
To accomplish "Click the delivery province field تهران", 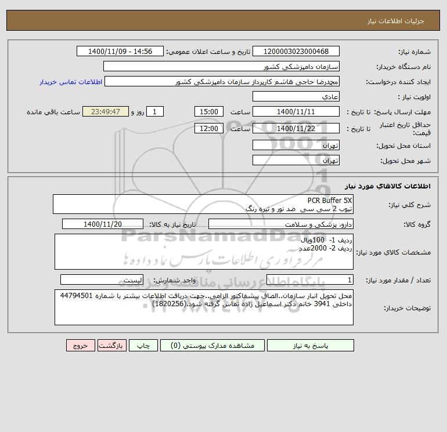I will pos(296,145).
